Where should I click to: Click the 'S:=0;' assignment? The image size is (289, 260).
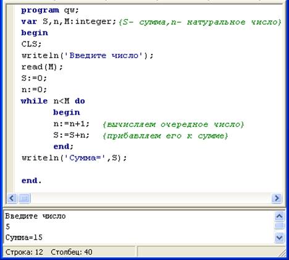(x=34, y=79)
